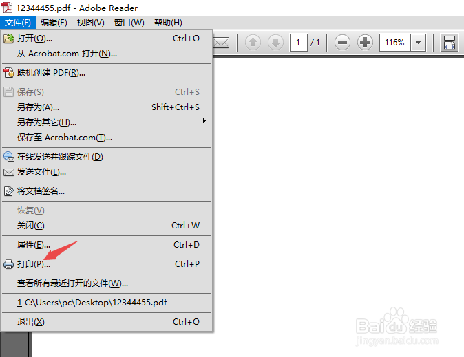Viewport: 464px width, 357px height.
Task: Click the 116% zoom value field
Action: coord(394,43)
